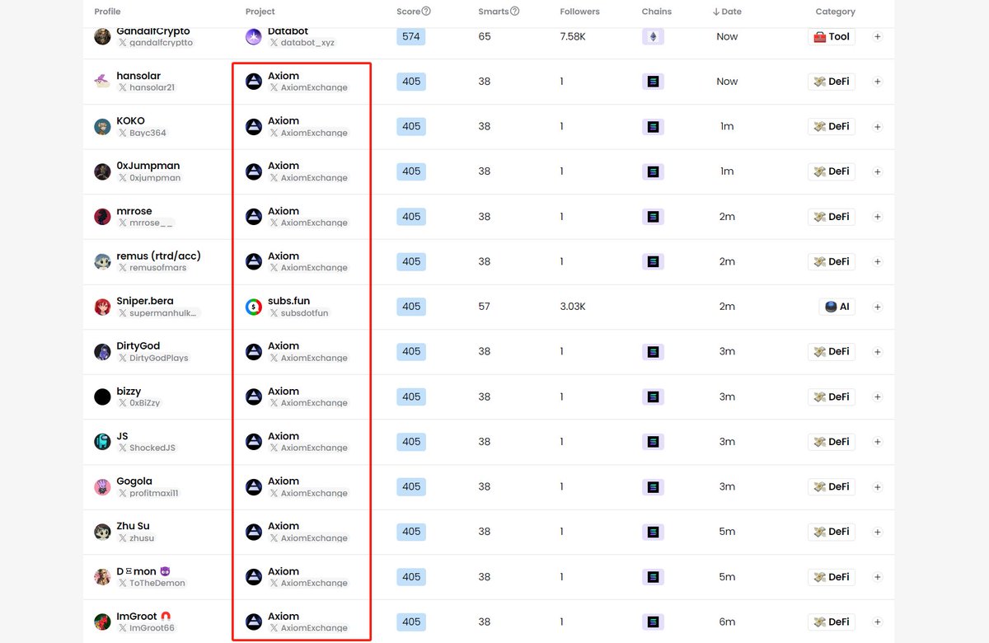Click the plus icon in ImGroot's row

tap(877, 622)
